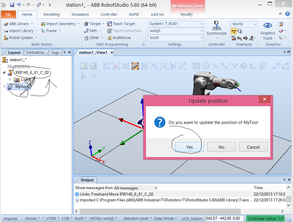Click the Robot System icon
This screenshot has width=293, height=222.
click(6, 38)
